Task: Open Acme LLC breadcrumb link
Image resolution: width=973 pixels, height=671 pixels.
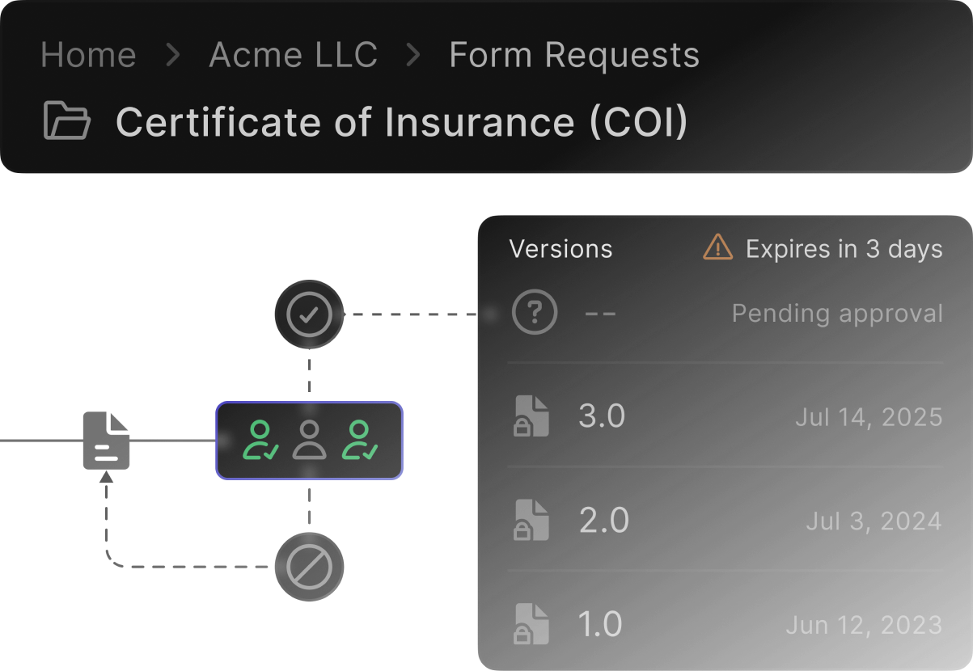Action: pos(293,55)
